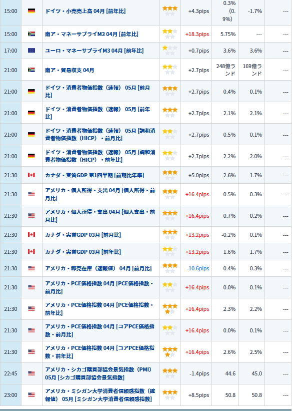Open カナダ・実質GDP 03月 [前月比] link
293x411 pixels.
83,235
